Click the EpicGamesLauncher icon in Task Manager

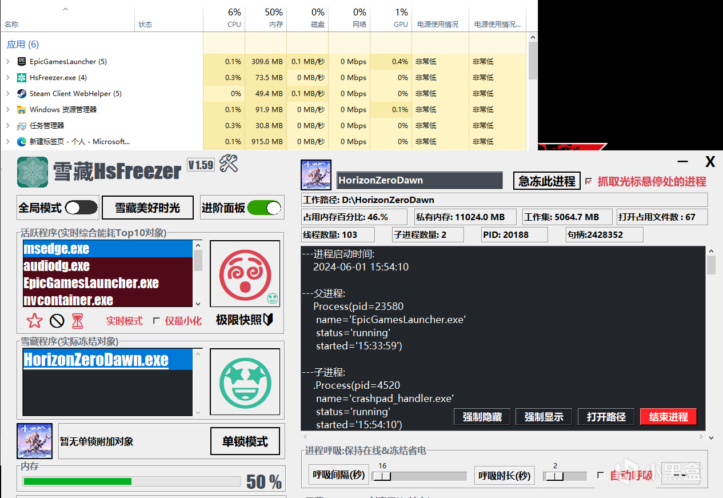[22, 61]
